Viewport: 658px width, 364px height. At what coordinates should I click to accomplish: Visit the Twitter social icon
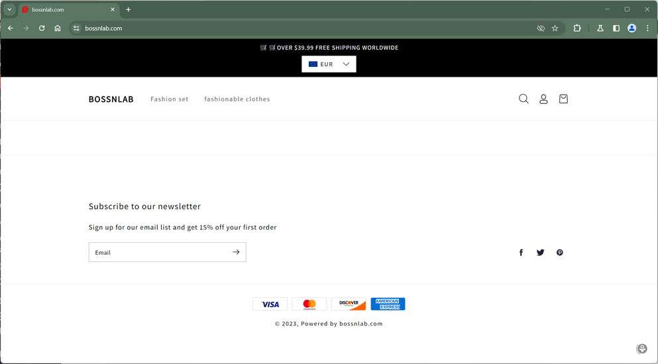click(541, 252)
